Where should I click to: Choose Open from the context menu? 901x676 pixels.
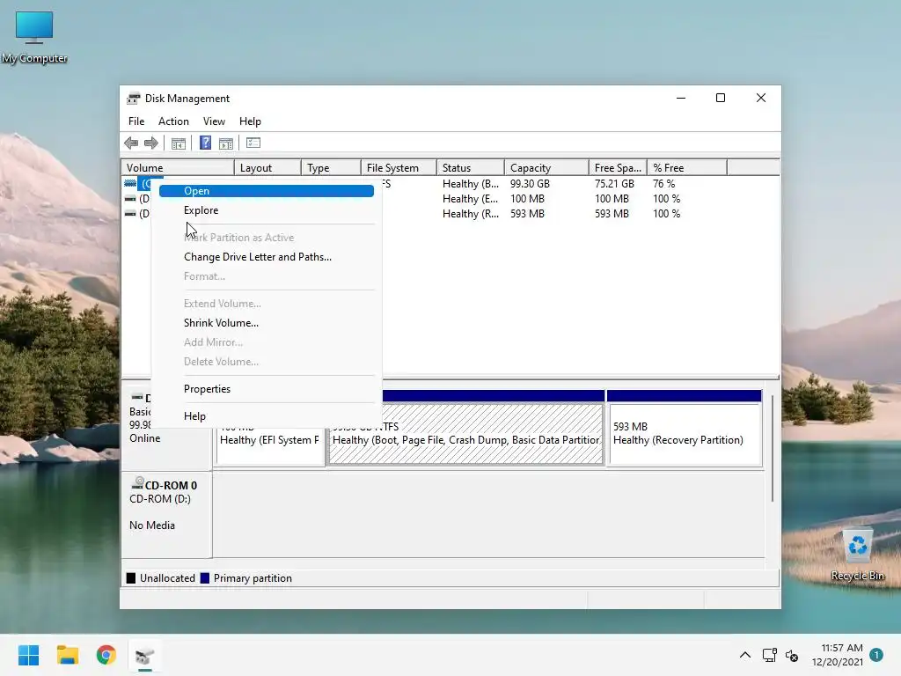click(x=267, y=191)
